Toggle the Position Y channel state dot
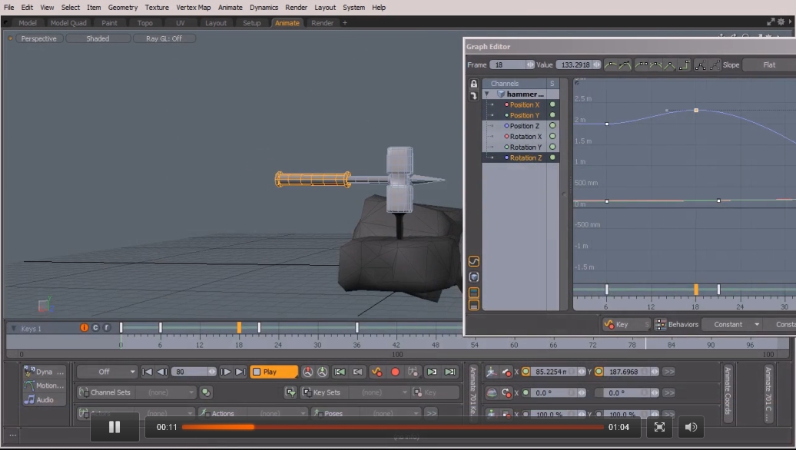The height and width of the screenshot is (450, 796). click(x=552, y=115)
